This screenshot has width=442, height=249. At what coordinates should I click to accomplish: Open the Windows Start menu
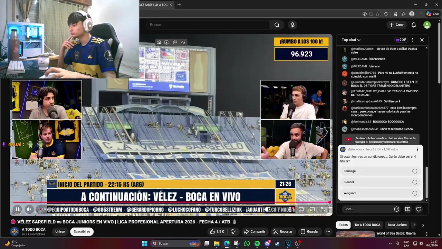[145, 243]
